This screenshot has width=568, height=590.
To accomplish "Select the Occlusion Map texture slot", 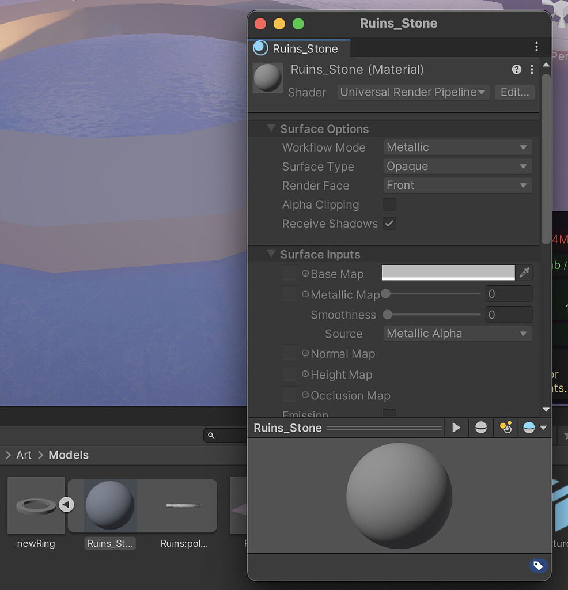I will (x=289, y=395).
